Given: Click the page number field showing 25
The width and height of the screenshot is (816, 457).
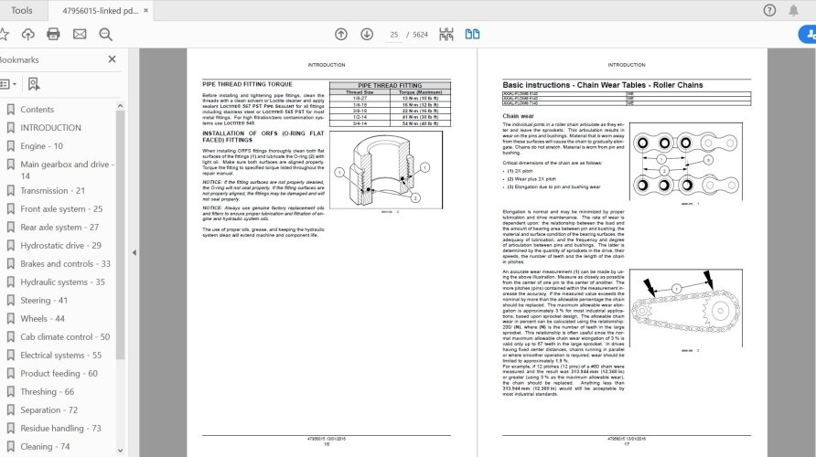Looking at the screenshot, I should pyautogui.click(x=394, y=35).
